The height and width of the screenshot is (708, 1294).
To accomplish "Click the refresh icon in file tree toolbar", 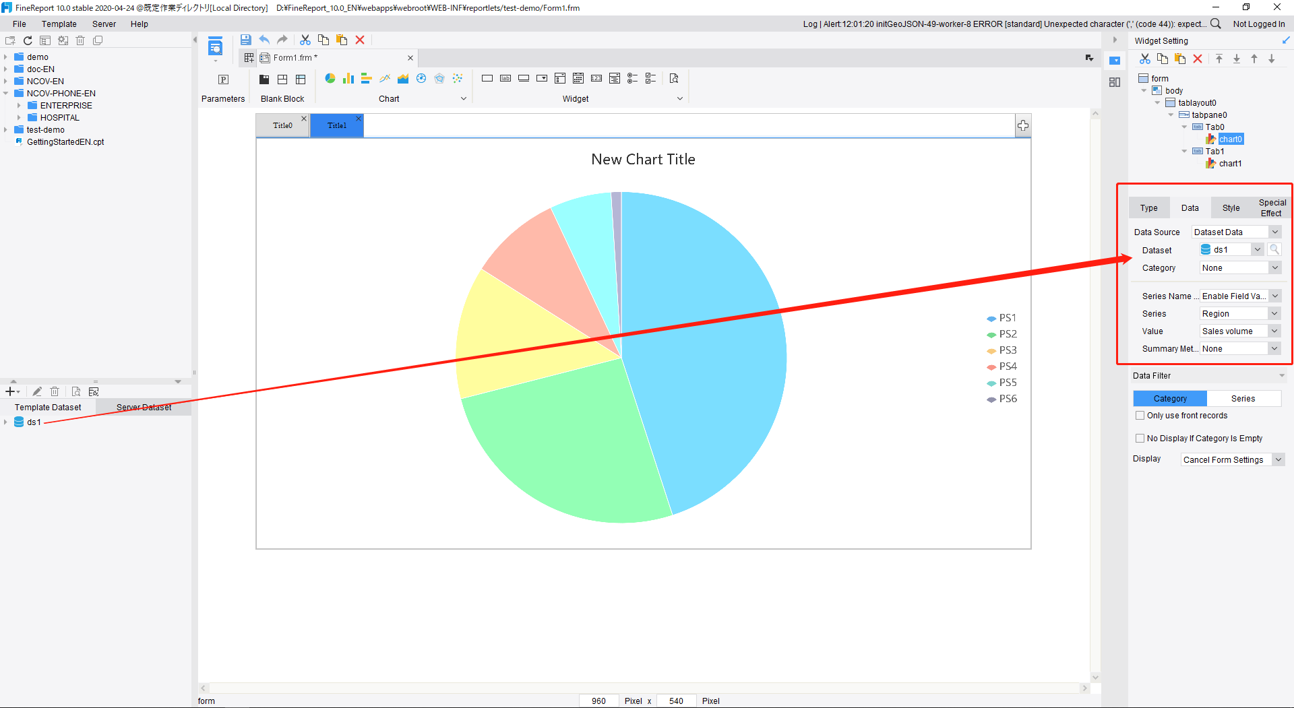I will tap(28, 41).
